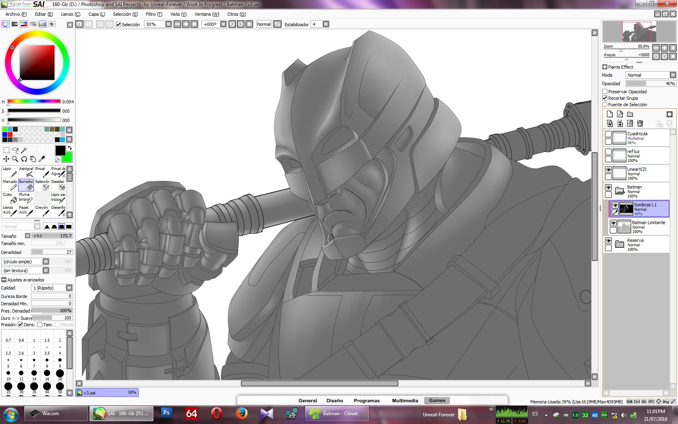Expand the Paints Effect section
Viewport: 678px width, 424px height.
coord(605,67)
